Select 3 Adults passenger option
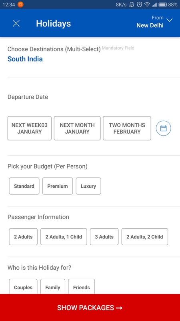Screen dimensions: 180x321 click(x=104, y=237)
